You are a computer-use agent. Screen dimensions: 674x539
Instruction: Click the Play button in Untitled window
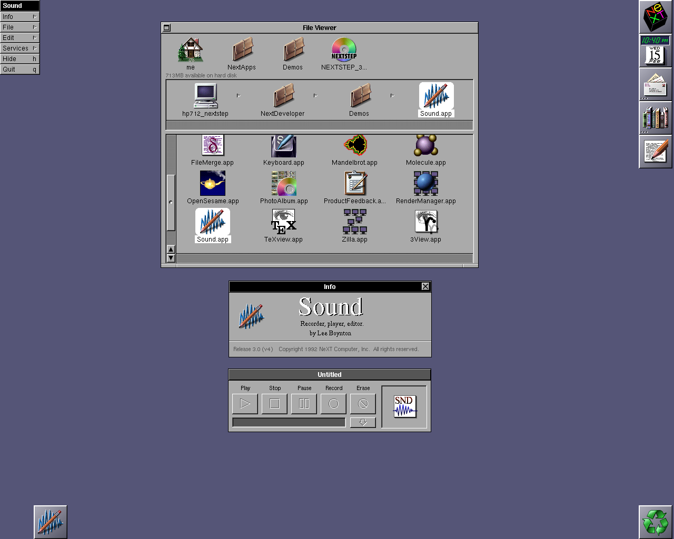point(245,404)
